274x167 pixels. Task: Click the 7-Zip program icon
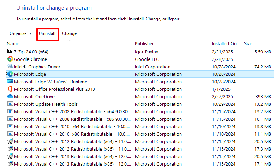pyautogui.click(x=10, y=51)
